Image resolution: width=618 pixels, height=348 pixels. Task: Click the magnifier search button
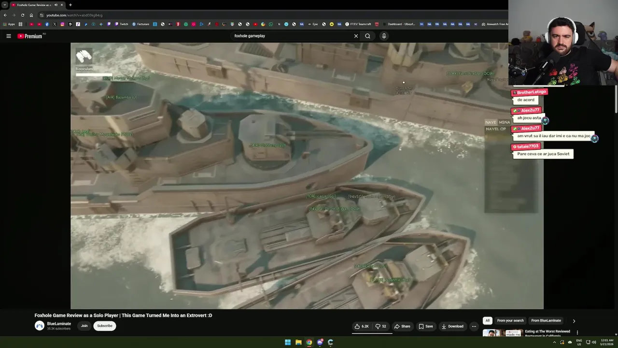[x=367, y=36]
